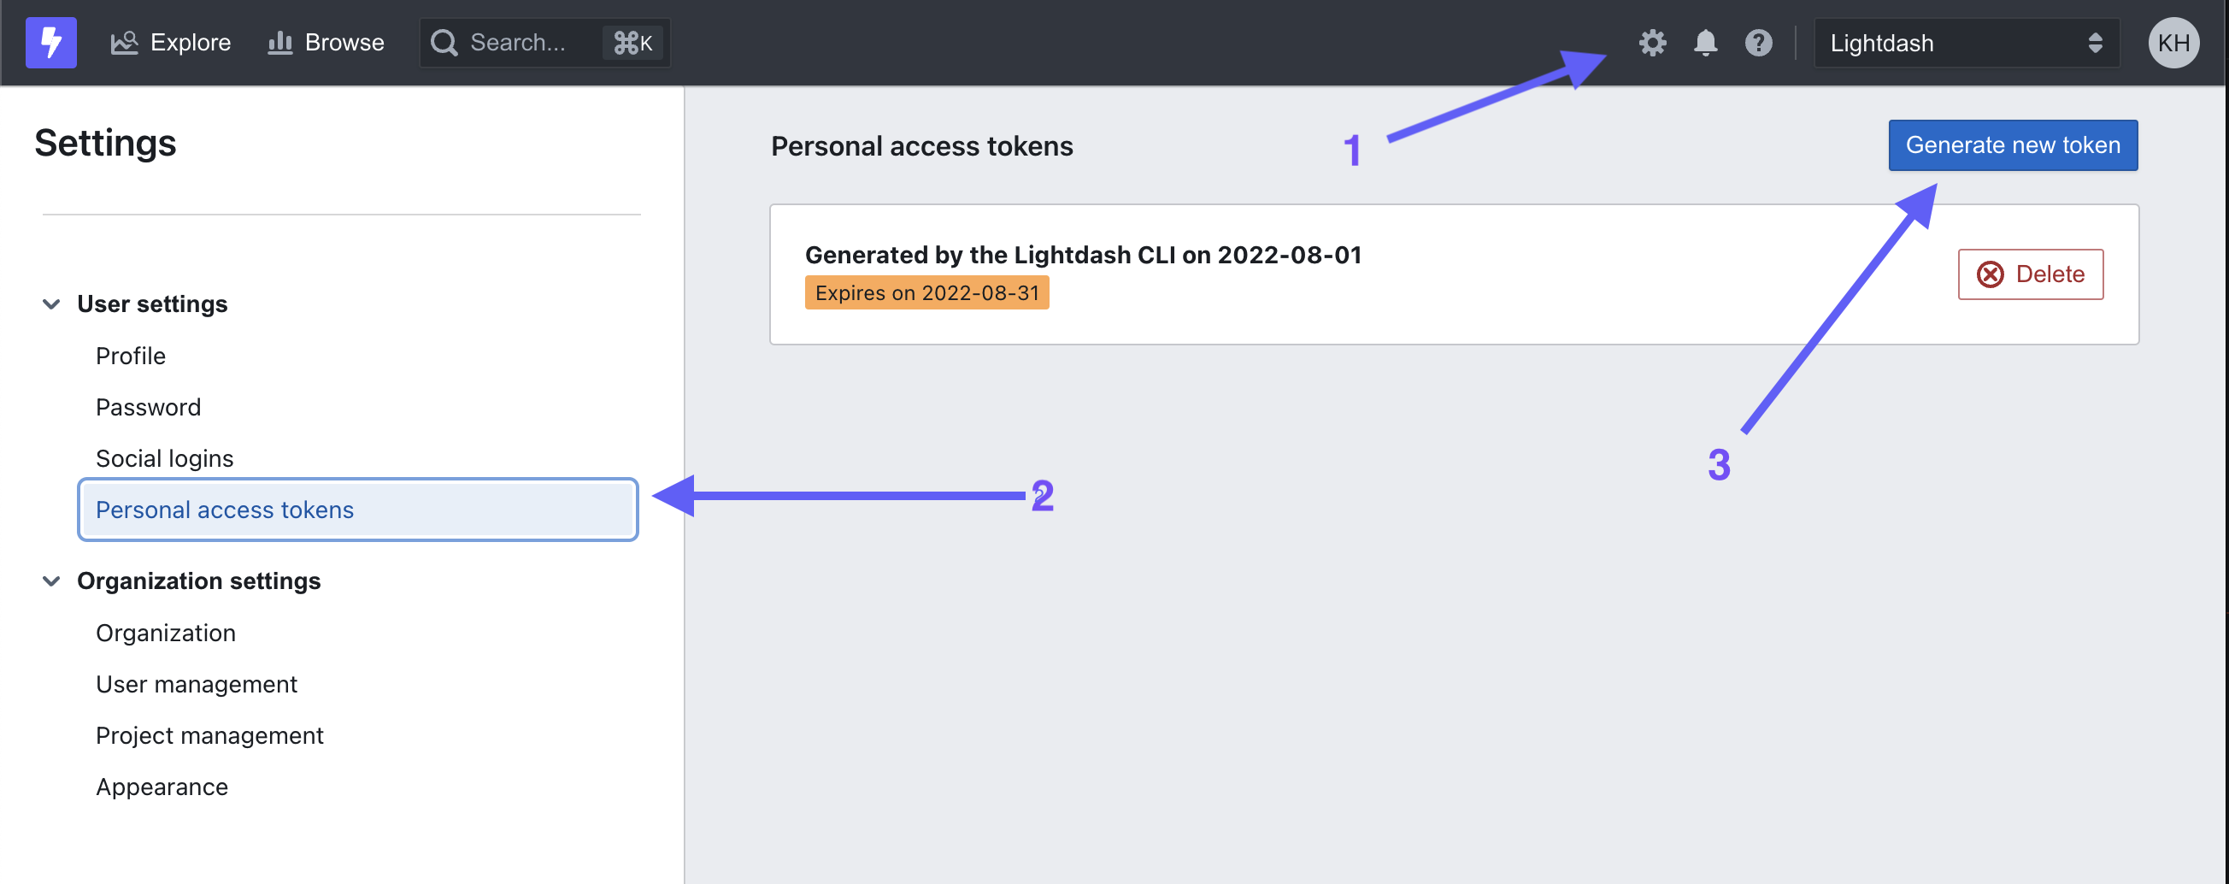Viewport: 2229px width, 884px height.
Task: Open the KH user avatar menu
Action: coord(2173,43)
